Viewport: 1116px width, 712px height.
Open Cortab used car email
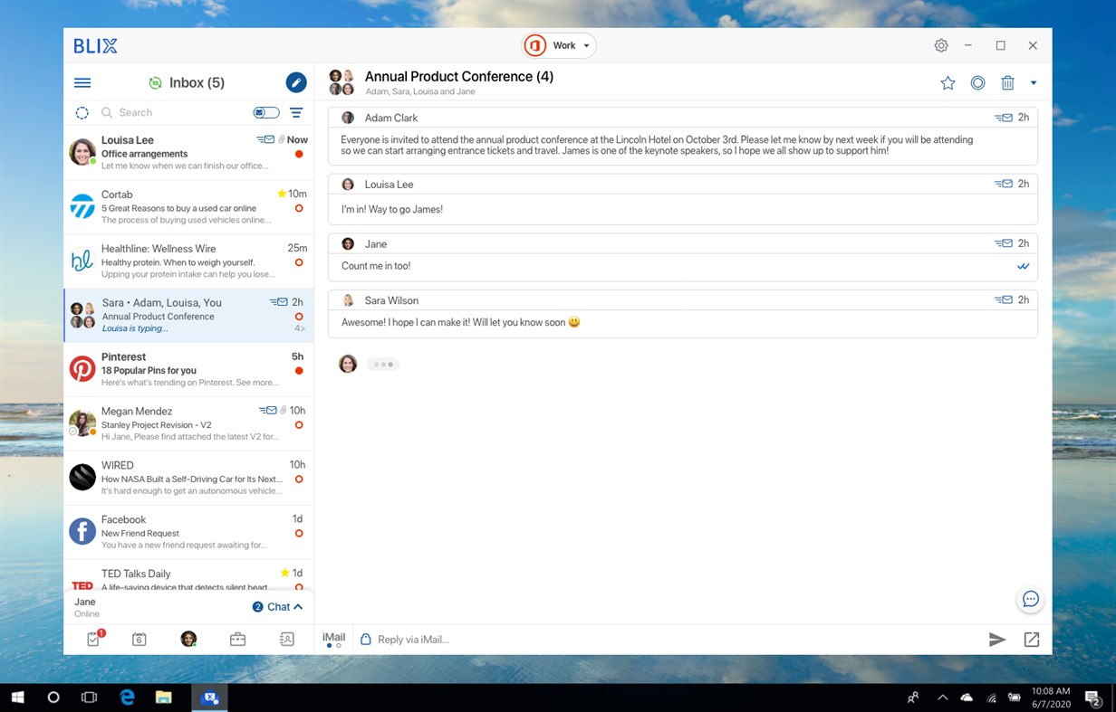(x=188, y=207)
